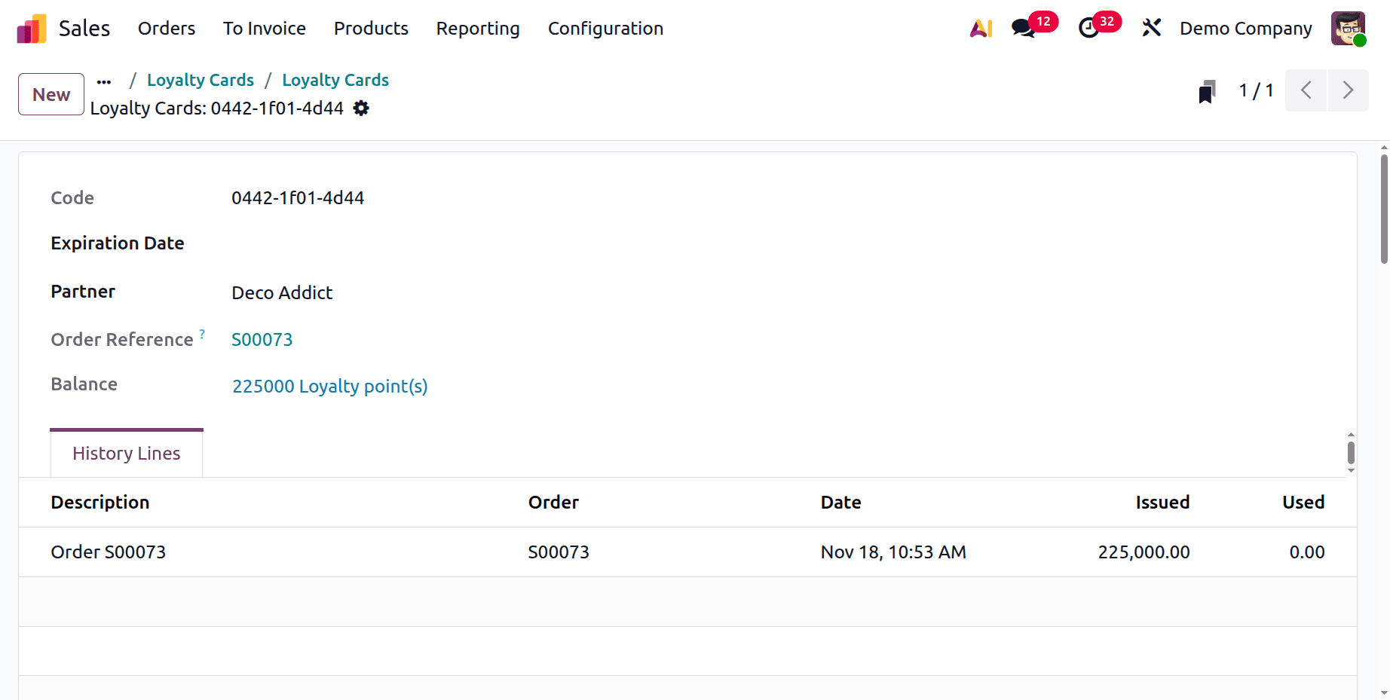The image size is (1390, 700).
Task: Create a record with the New button
Action: coord(51,94)
